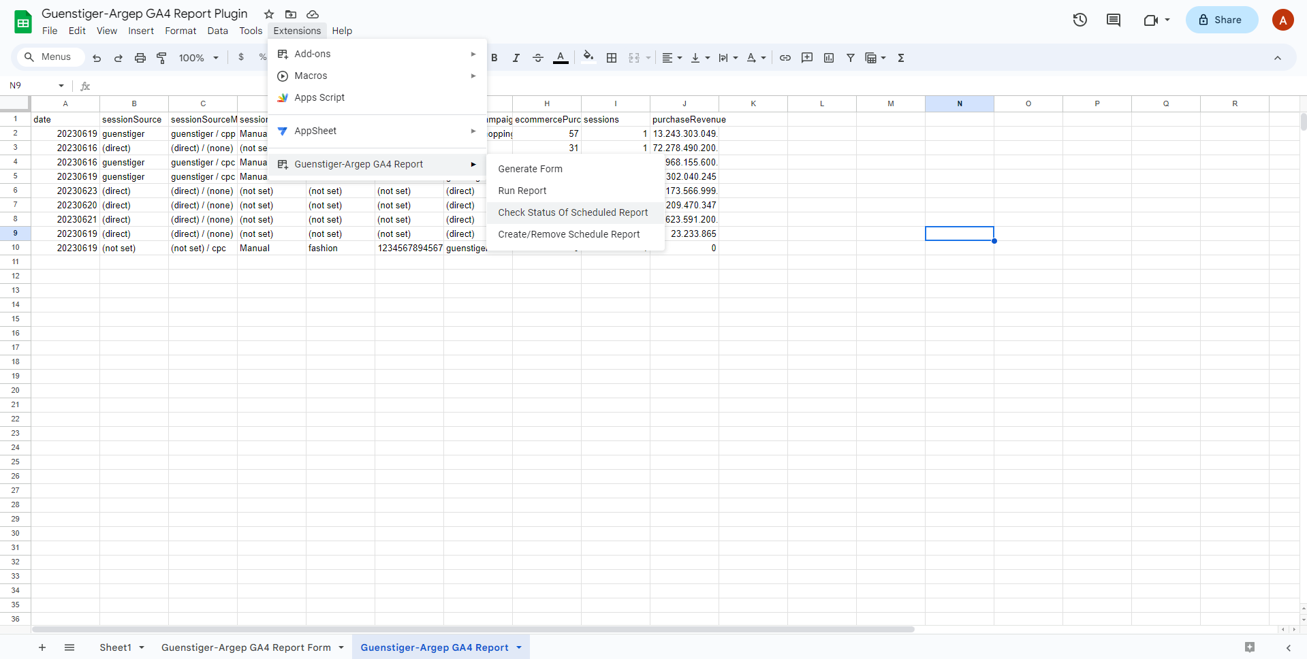Click the Share button

(1222, 20)
